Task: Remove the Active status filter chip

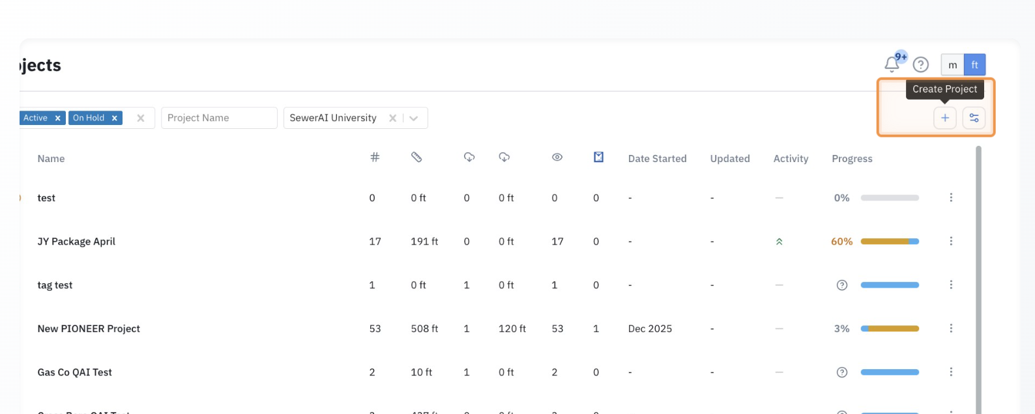Action: 57,118
